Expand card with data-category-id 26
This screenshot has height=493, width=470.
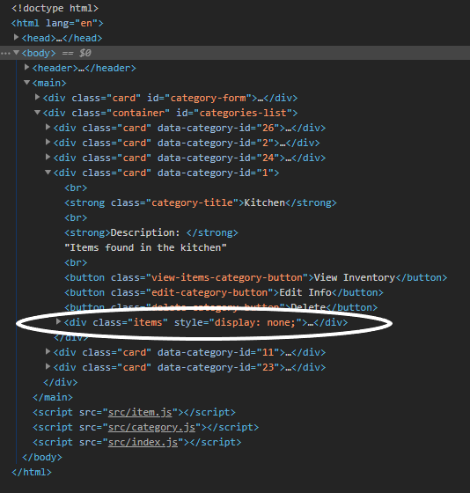pyautogui.click(x=48, y=127)
